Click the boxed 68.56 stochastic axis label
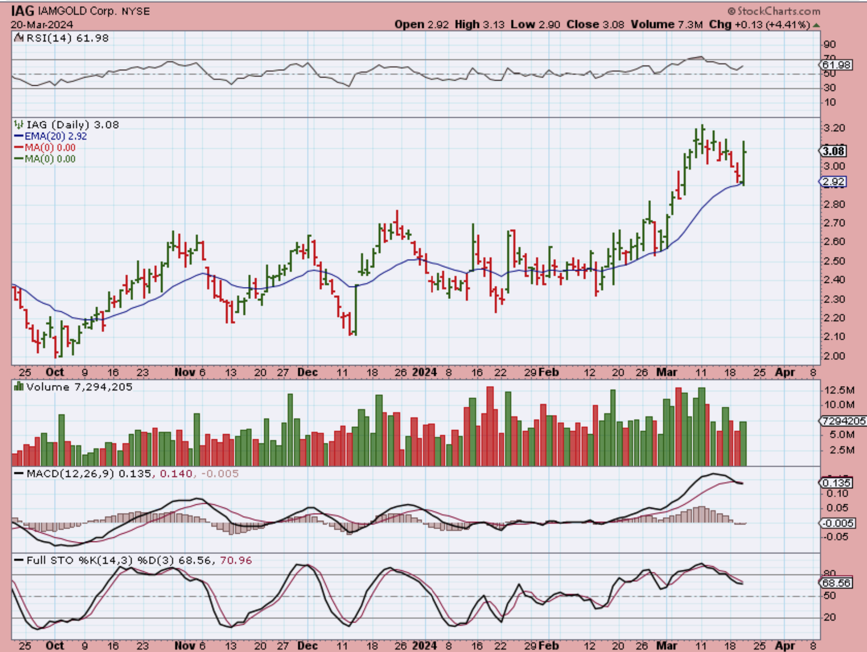This screenshot has width=867, height=652. point(836,583)
